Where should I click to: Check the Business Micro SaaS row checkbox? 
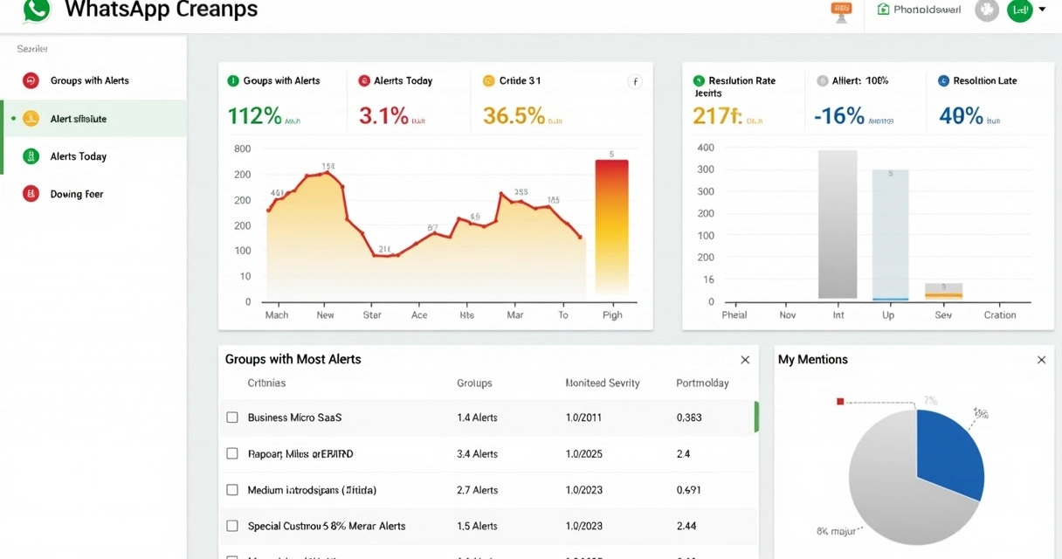232,418
